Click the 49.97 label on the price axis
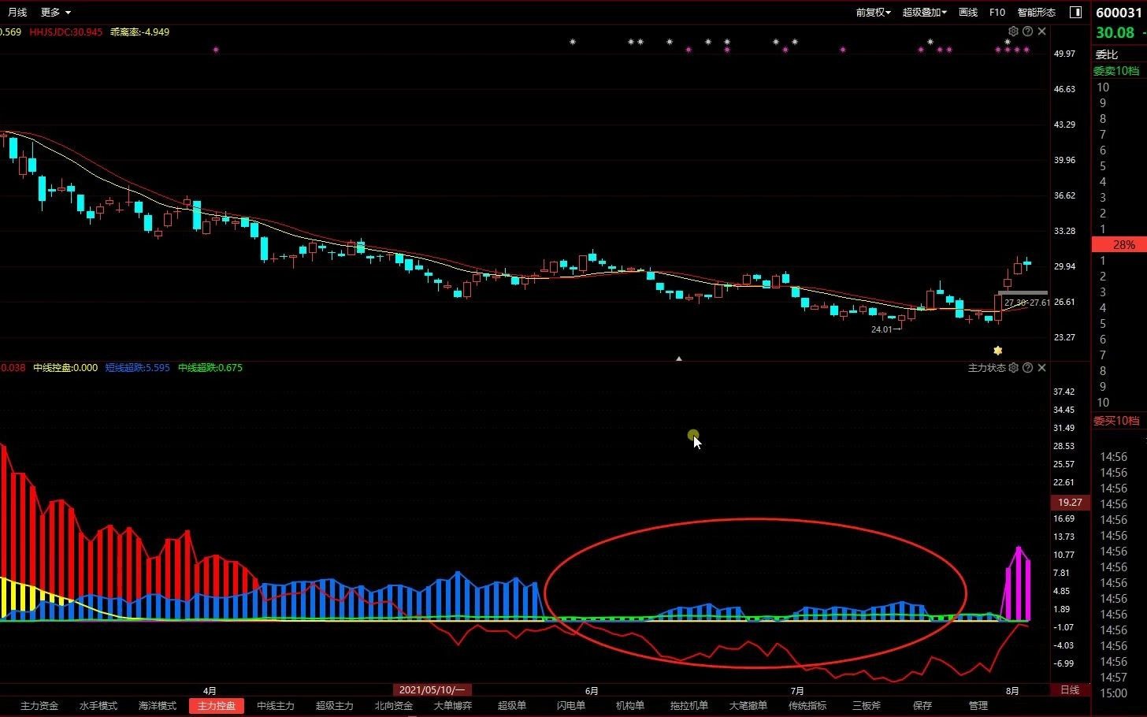 1064,54
